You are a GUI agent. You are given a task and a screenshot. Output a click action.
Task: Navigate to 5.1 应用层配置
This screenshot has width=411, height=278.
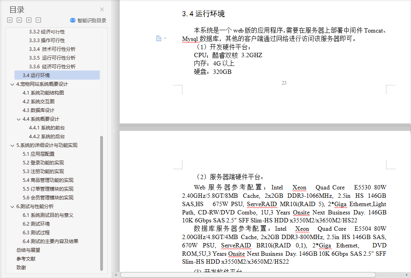(x=39, y=154)
